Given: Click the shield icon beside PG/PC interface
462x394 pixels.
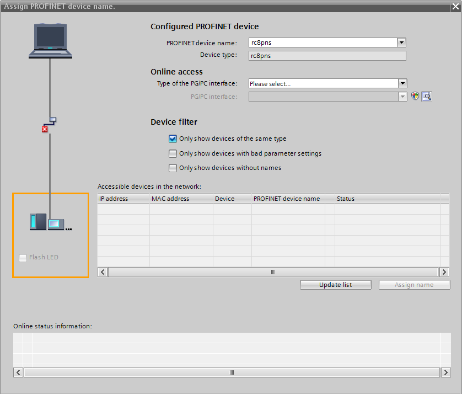Looking at the screenshot, I should tap(415, 97).
